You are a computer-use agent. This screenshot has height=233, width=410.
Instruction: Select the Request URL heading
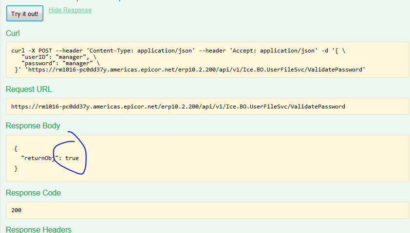click(29, 90)
